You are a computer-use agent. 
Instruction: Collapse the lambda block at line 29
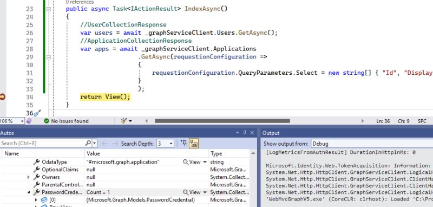pos(49,57)
